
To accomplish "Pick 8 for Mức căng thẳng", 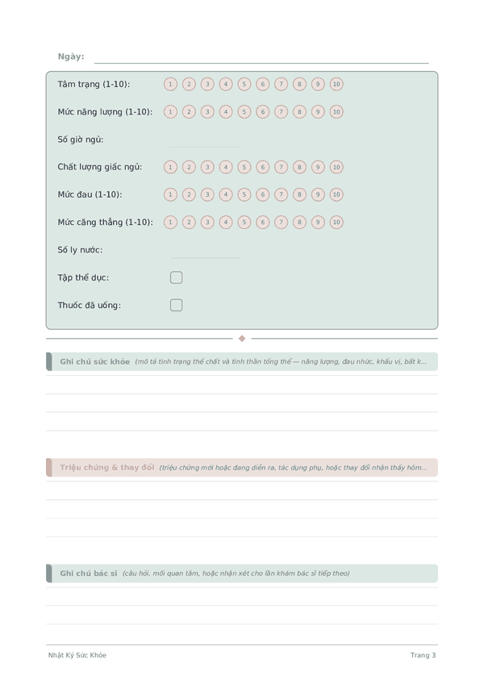I will (299, 222).
